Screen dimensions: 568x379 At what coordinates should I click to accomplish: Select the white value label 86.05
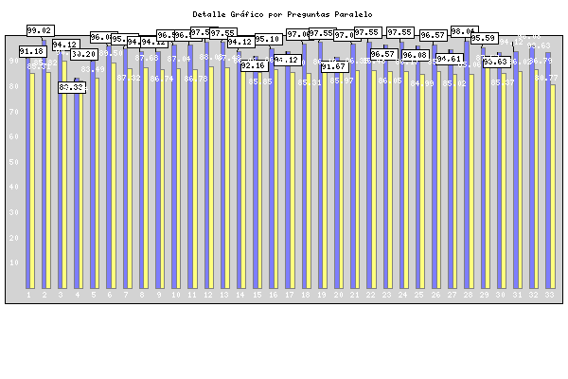(x=390, y=81)
